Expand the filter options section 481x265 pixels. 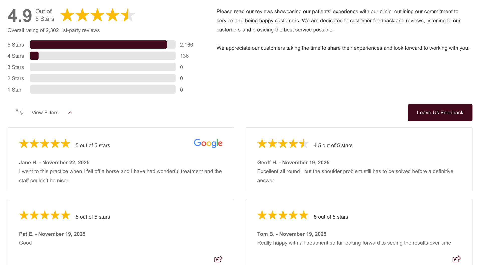[x=45, y=112]
